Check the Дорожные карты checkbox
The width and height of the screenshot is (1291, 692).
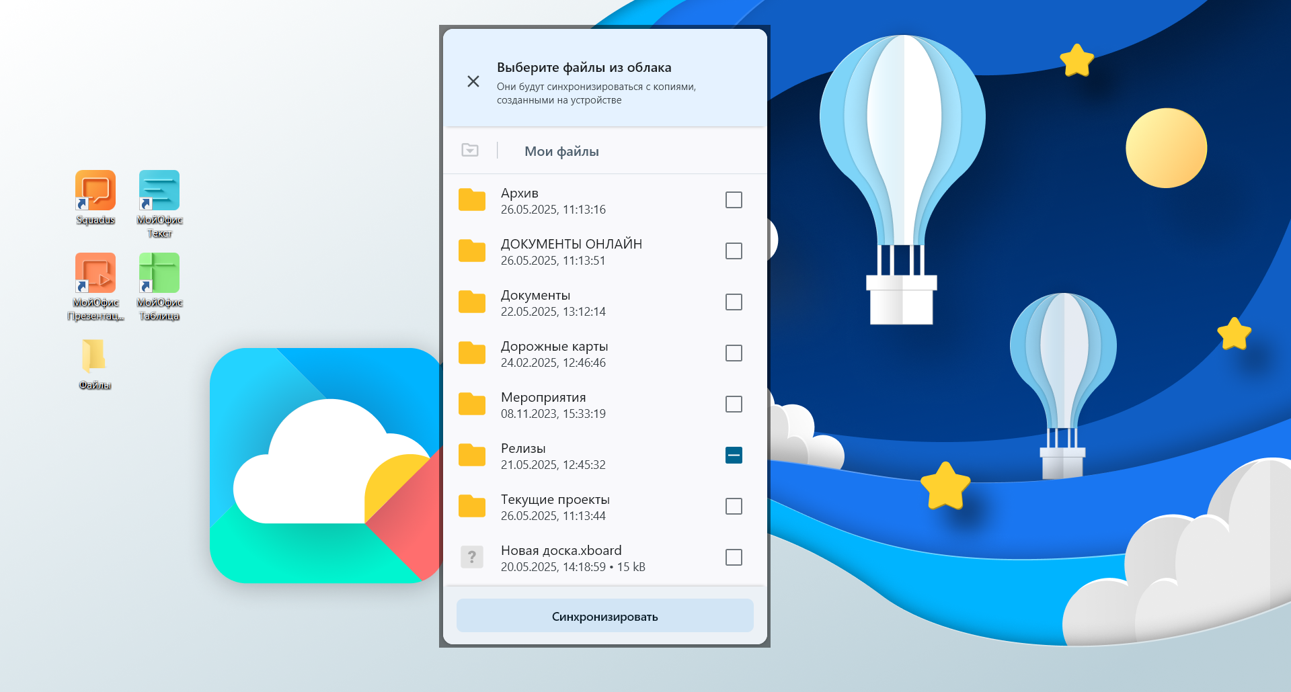(x=734, y=353)
